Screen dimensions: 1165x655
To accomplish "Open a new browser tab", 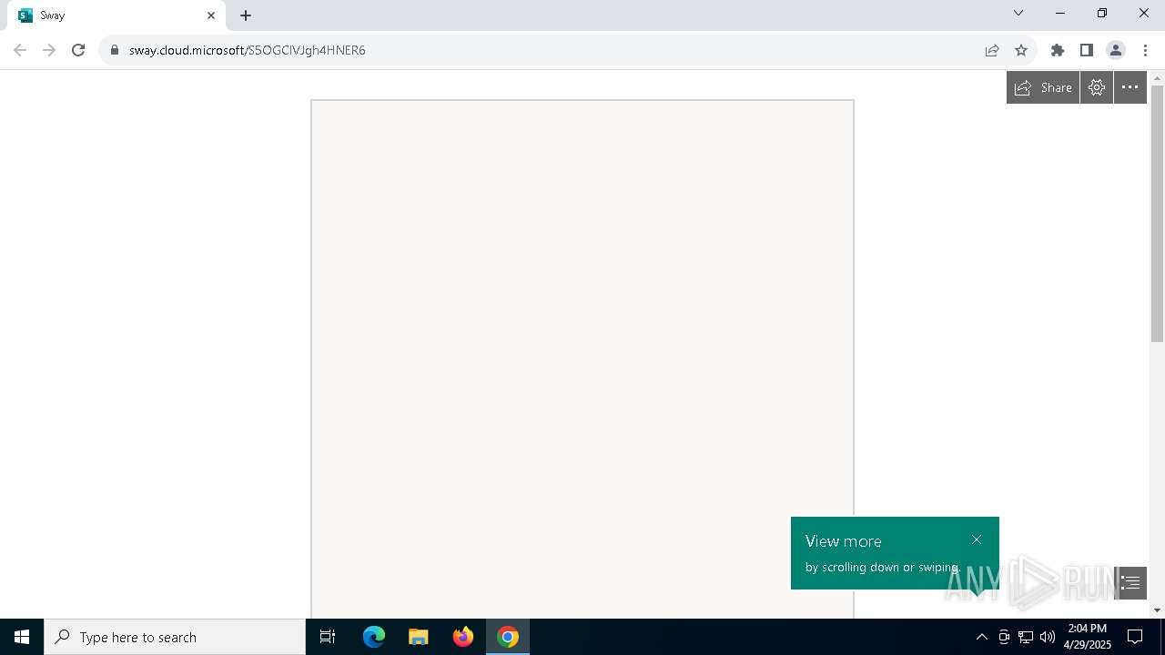I will pyautogui.click(x=246, y=15).
